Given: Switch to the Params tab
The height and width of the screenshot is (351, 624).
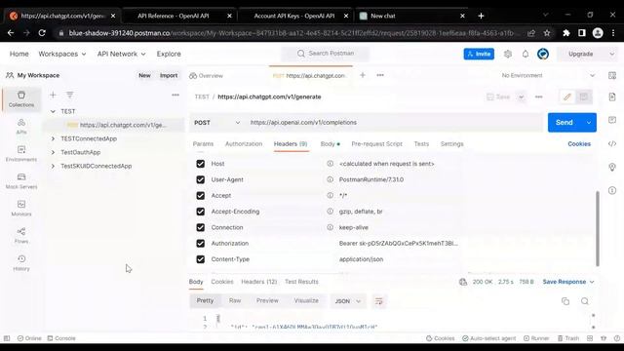Looking at the screenshot, I should pyautogui.click(x=203, y=144).
